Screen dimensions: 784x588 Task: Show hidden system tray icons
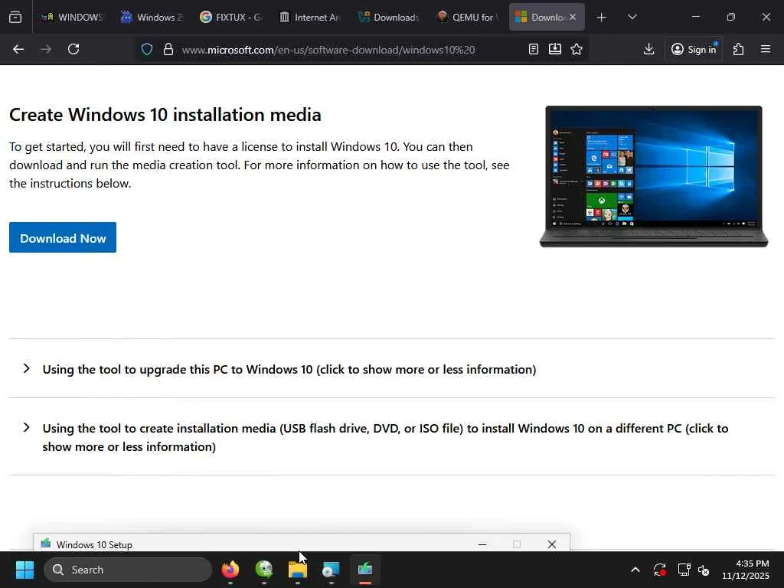click(x=635, y=570)
